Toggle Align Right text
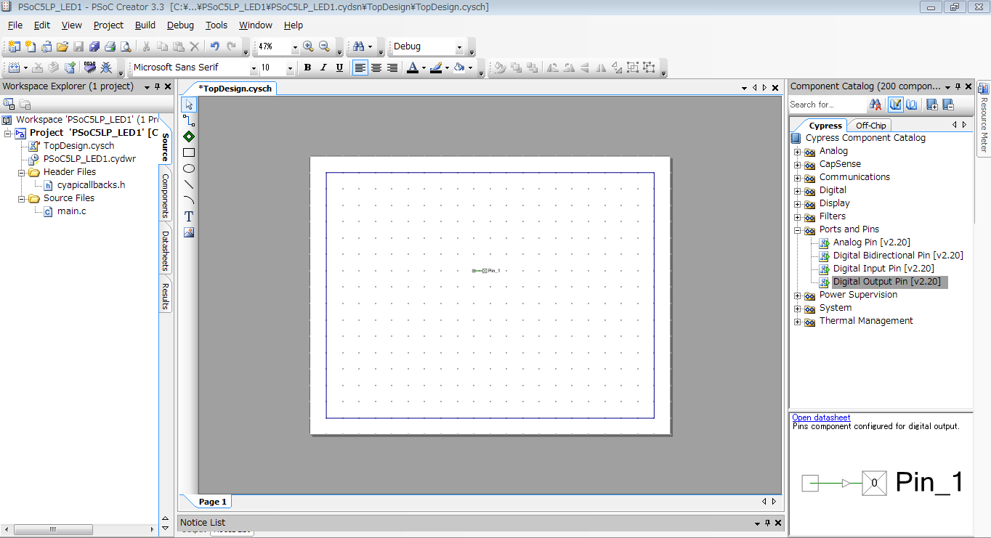The width and height of the screenshot is (991, 538). click(392, 68)
